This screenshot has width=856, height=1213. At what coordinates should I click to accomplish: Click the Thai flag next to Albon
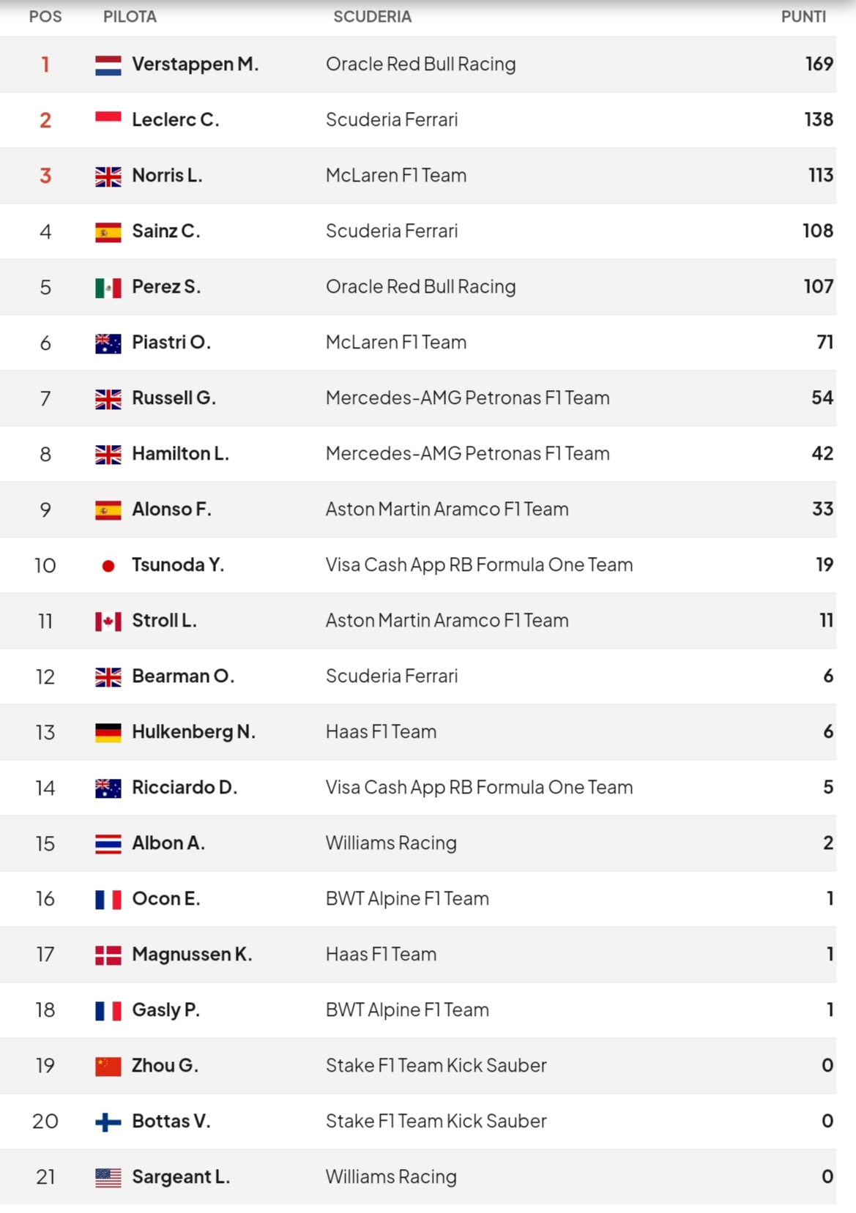(x=108, y=844)
